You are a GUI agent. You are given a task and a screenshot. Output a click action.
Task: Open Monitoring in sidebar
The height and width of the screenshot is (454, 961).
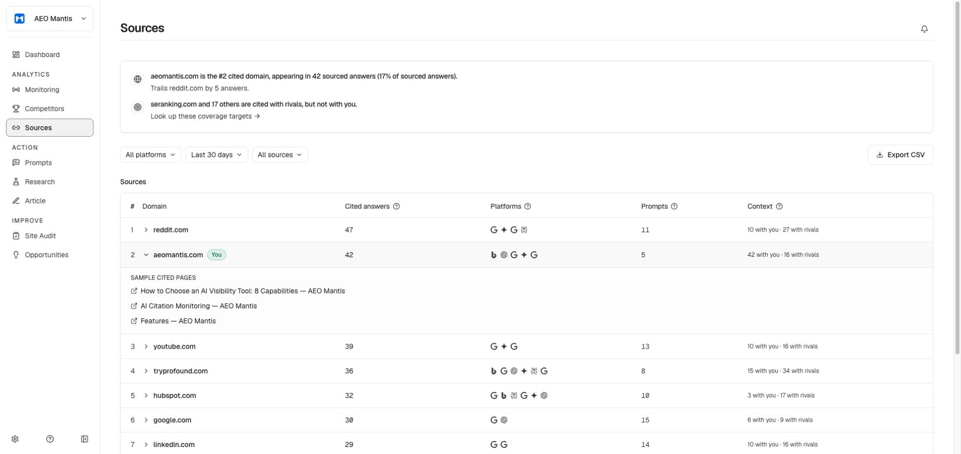point(50,90)
